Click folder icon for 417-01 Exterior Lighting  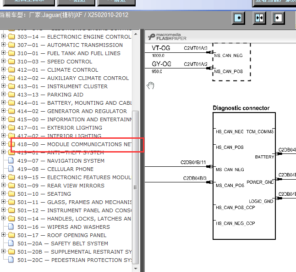tap(11, 128)
